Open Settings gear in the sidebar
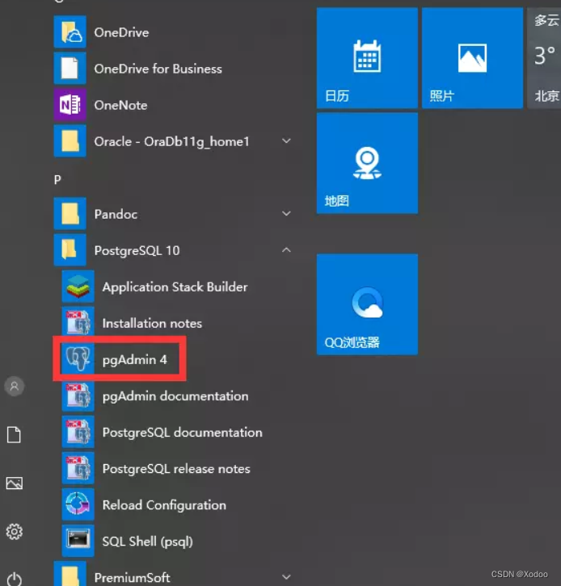Image resolution: width=561 pixels, height=586 pixels. [15, 531]
